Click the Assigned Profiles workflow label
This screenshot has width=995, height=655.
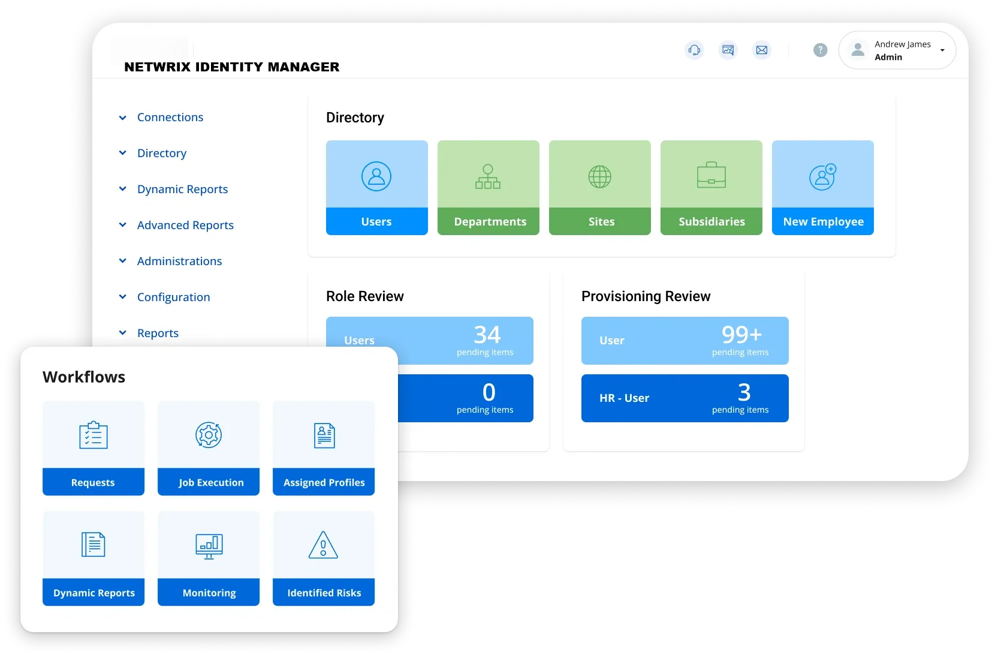tap(324, 482)
